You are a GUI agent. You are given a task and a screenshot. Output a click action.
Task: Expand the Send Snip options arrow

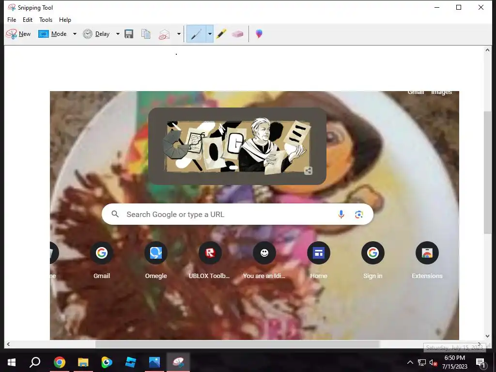tap(179, 34)
